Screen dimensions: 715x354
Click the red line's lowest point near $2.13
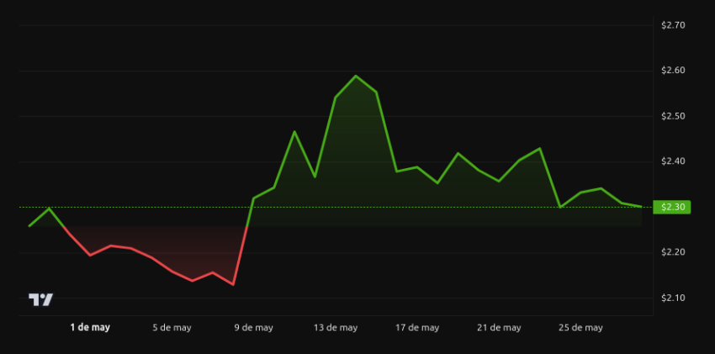click(233, 285)
